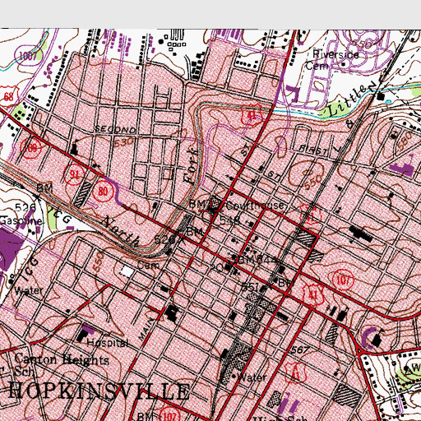The image size is (421, 421).
Task: Select the MAIN street label
Action: click(x=146, y=329)
